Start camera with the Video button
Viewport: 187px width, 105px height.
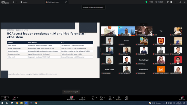pyautogui.click(x=14, y=98)
